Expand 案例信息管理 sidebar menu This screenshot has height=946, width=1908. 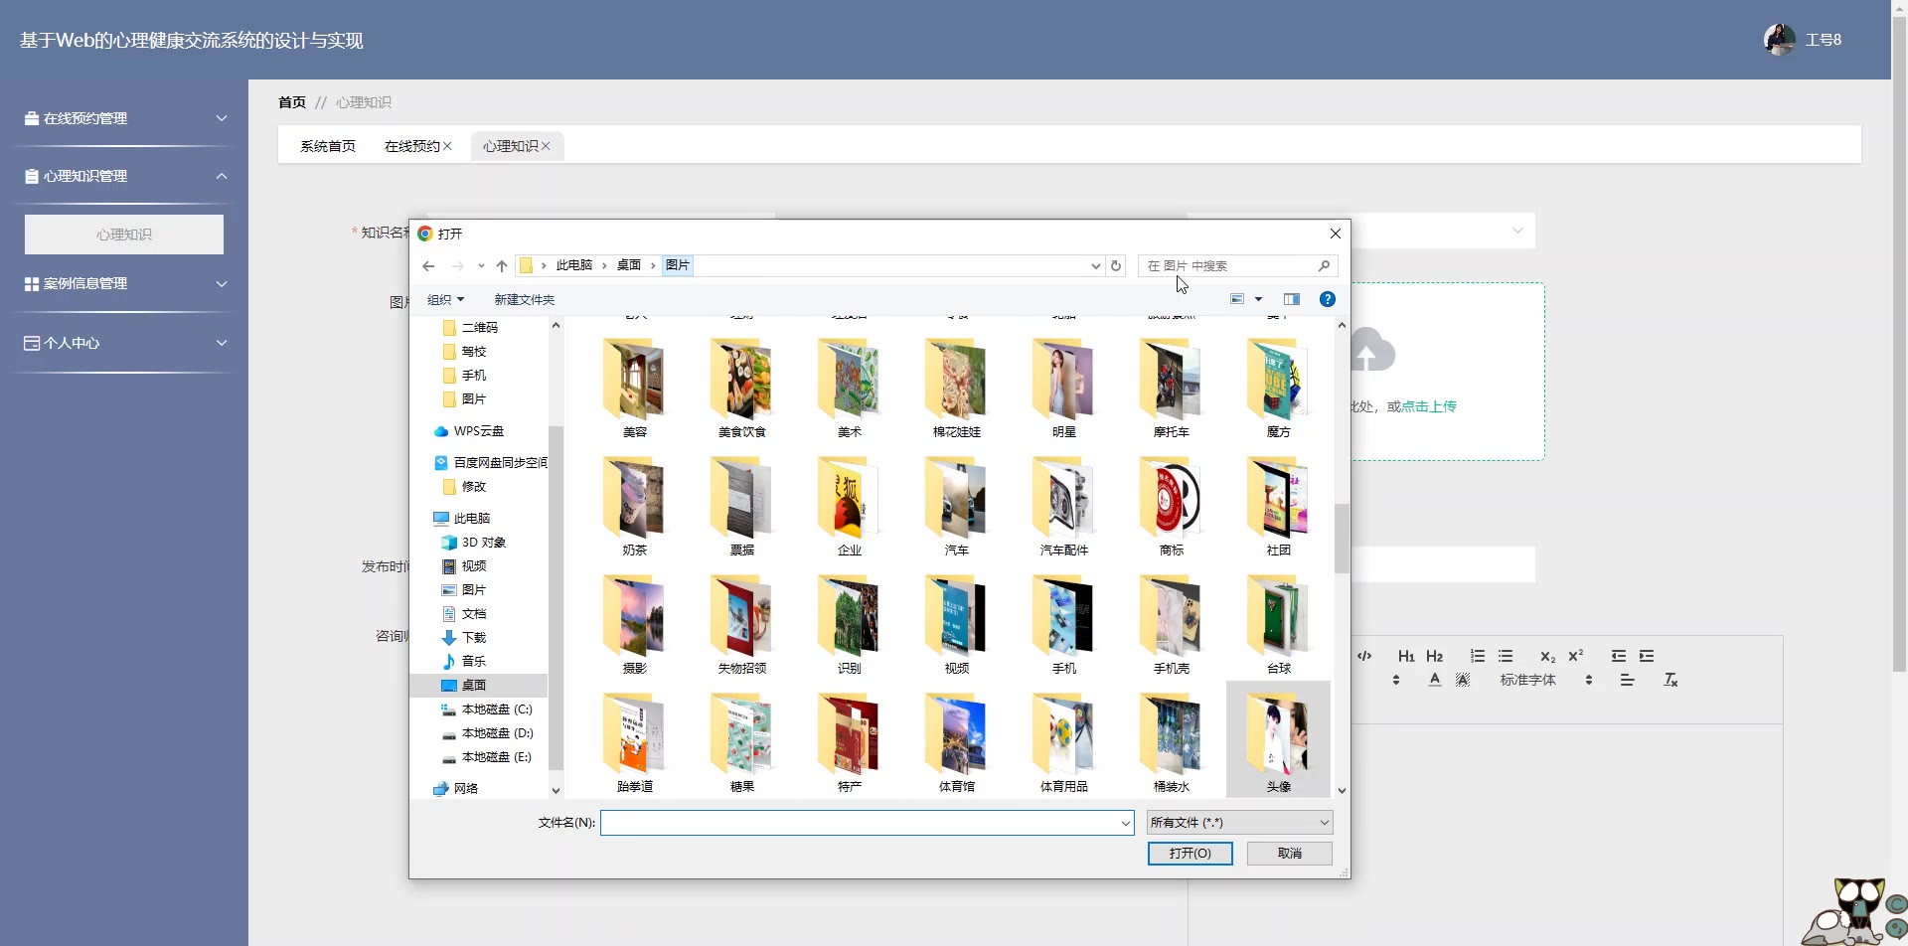(124, 283)
